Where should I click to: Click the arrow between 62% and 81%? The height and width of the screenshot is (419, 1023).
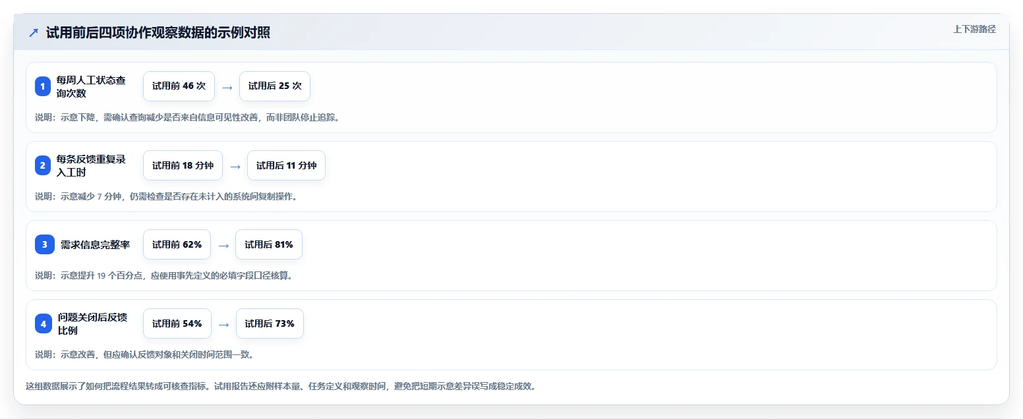223,245
